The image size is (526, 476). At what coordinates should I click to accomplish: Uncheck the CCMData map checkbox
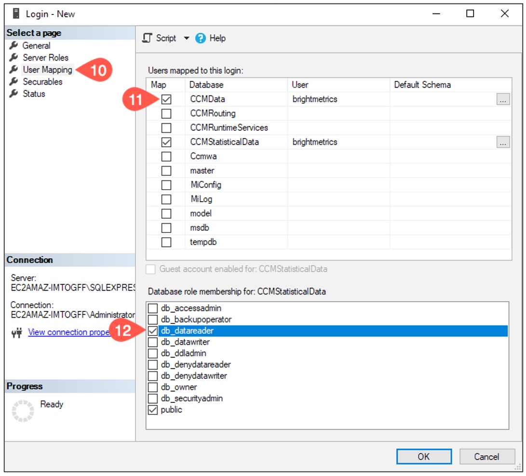[166, 100]
